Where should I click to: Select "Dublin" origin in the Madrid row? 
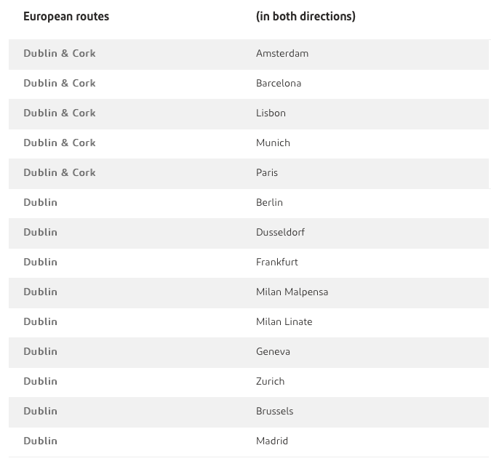(x=40, y=441)
